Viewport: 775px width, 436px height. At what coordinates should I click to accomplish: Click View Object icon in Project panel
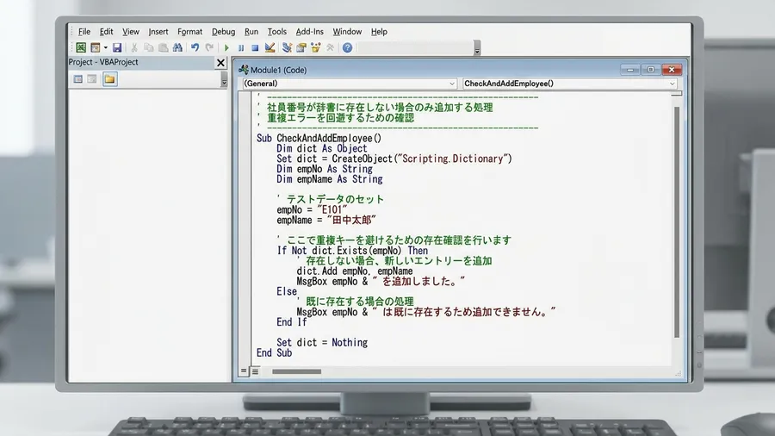(92, 79)
